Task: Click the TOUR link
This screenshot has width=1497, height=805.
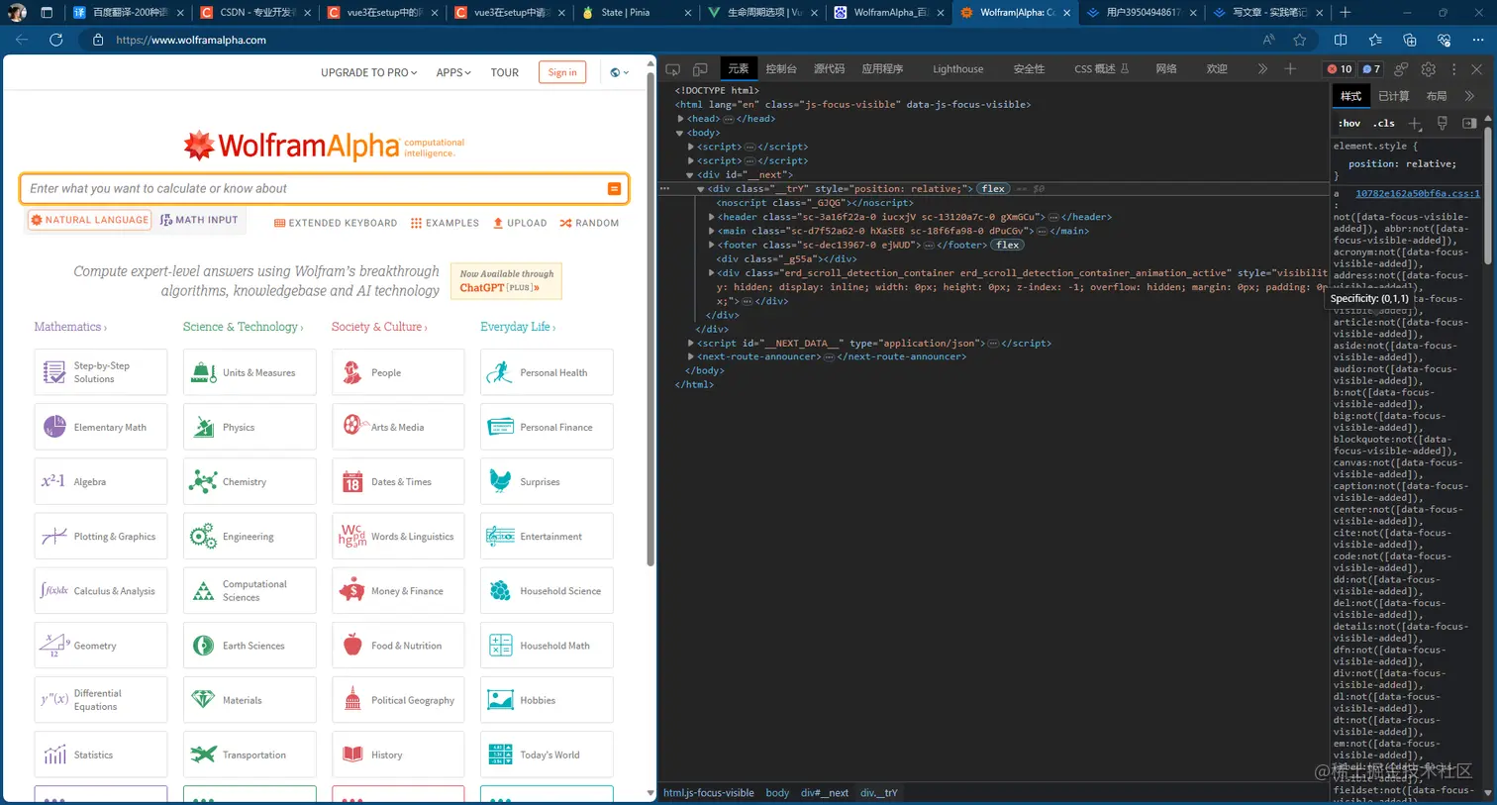Action: pos(505,72)
